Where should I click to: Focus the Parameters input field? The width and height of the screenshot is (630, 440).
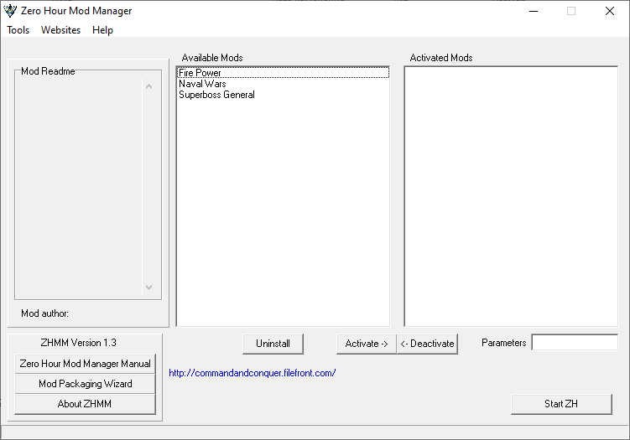coord(575,343)
